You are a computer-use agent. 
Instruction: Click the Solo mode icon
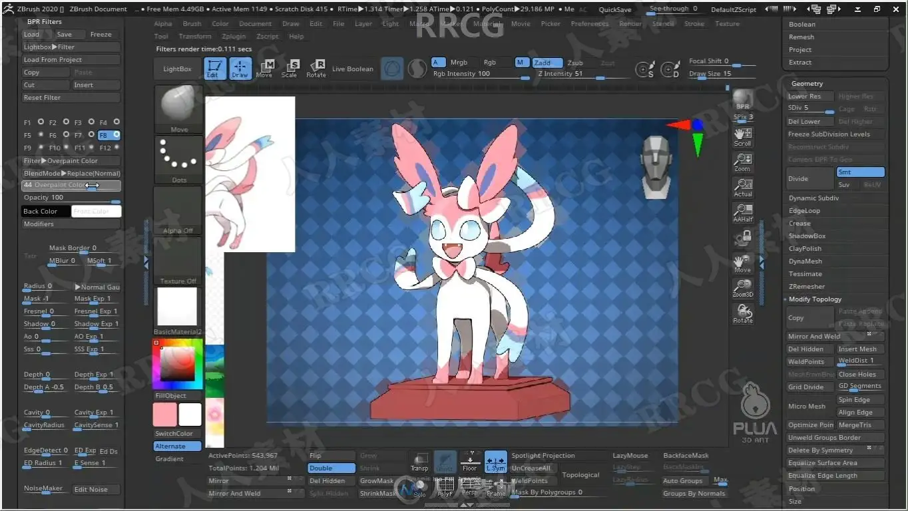click(x=419, y=488)
